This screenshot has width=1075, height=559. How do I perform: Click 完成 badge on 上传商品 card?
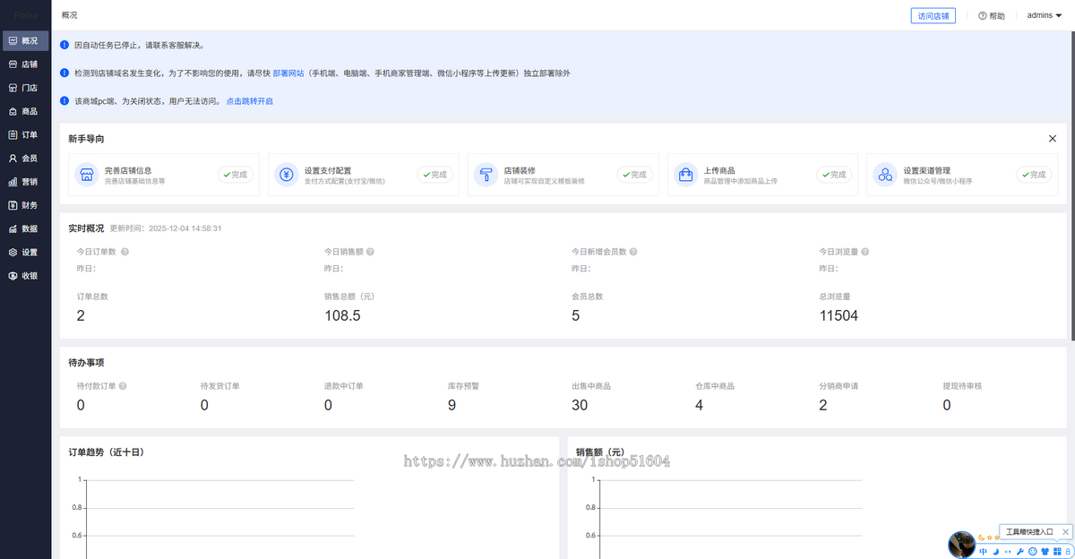click(835, 175)
